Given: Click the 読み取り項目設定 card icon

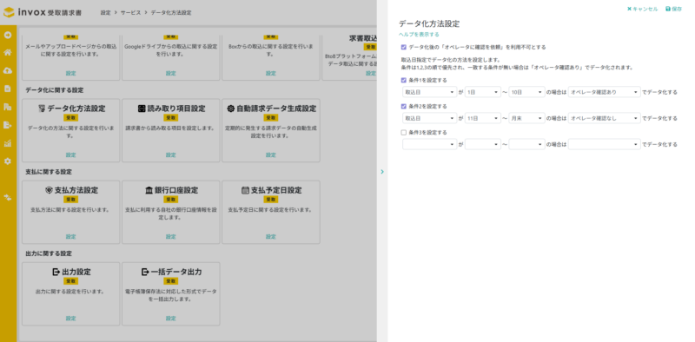Looking at the screenshot, I should click(x=142, y=109).
